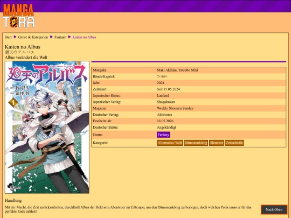Go to Start in breadcrumb
The height and width of the screenshot is (218, 291).
click(8, 37)
